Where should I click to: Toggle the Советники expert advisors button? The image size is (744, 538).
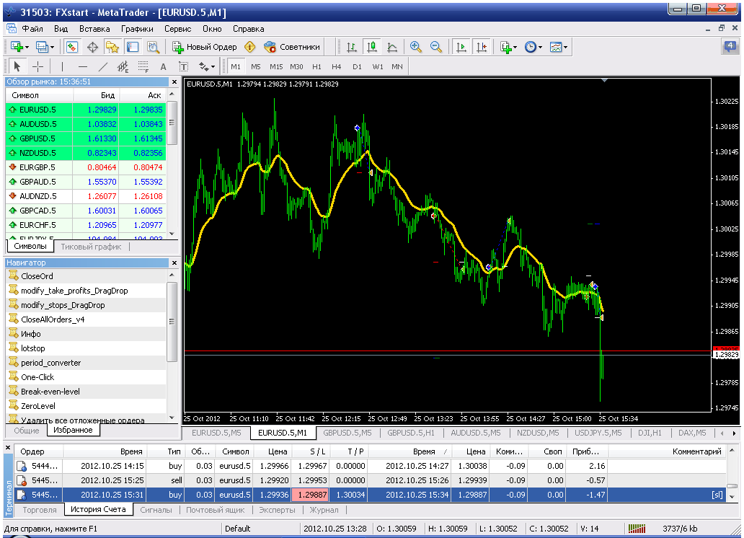coord(292,47)
